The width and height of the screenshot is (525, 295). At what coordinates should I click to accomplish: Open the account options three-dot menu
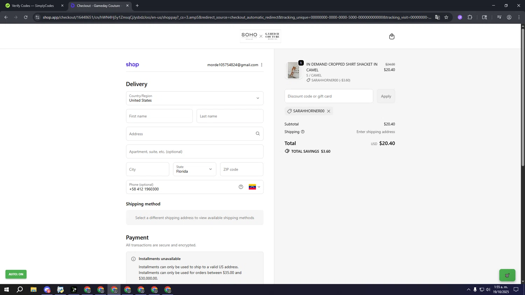[x=261, y=65]
